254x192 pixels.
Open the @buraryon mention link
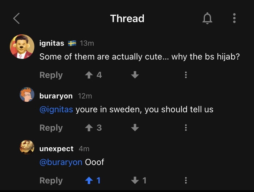click(x=61, y=162)
